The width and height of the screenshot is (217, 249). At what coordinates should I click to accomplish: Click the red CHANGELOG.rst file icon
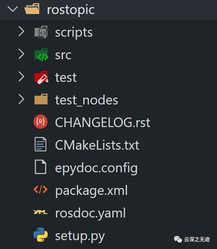point(41,122)
